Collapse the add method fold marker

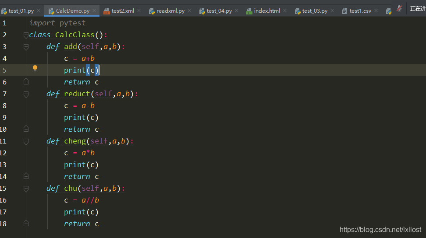point(26,47)
